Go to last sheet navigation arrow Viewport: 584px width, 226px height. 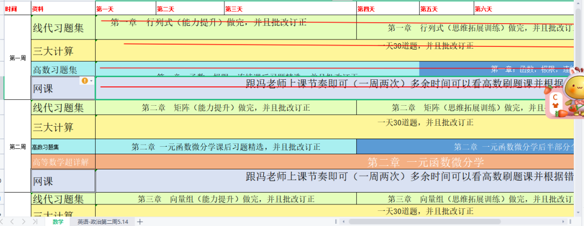[36, 222]
